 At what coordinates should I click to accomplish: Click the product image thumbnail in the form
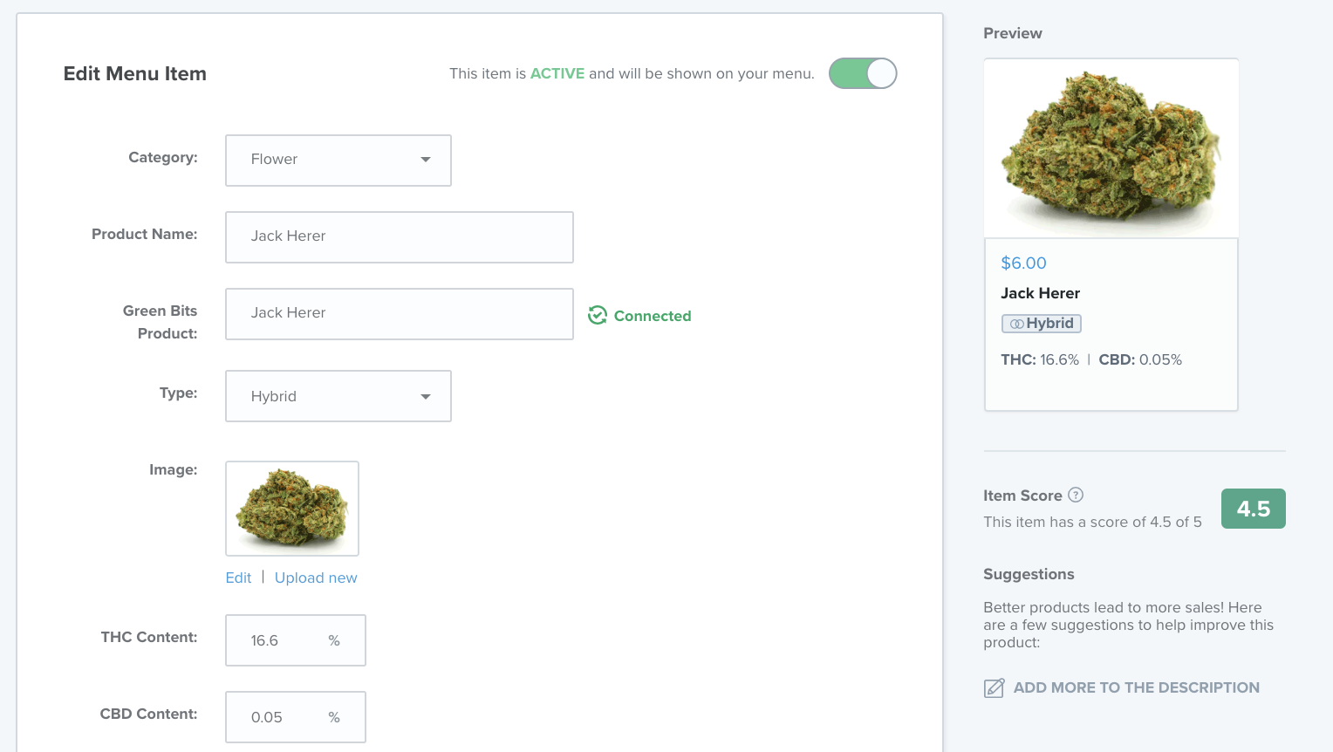tap(292, 509)
